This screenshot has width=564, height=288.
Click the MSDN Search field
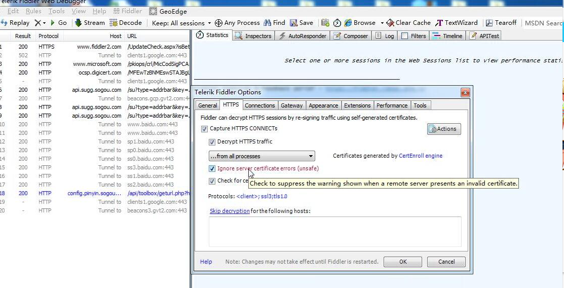[543, 23]
